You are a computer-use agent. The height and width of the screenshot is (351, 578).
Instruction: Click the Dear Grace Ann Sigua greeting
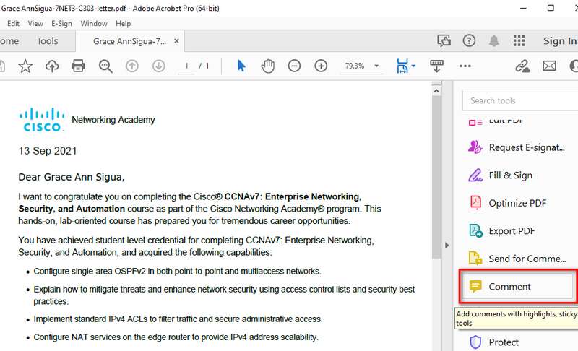pos(72,177)
